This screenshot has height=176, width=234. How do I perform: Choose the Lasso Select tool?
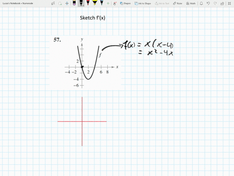click(x=60, y=3)
